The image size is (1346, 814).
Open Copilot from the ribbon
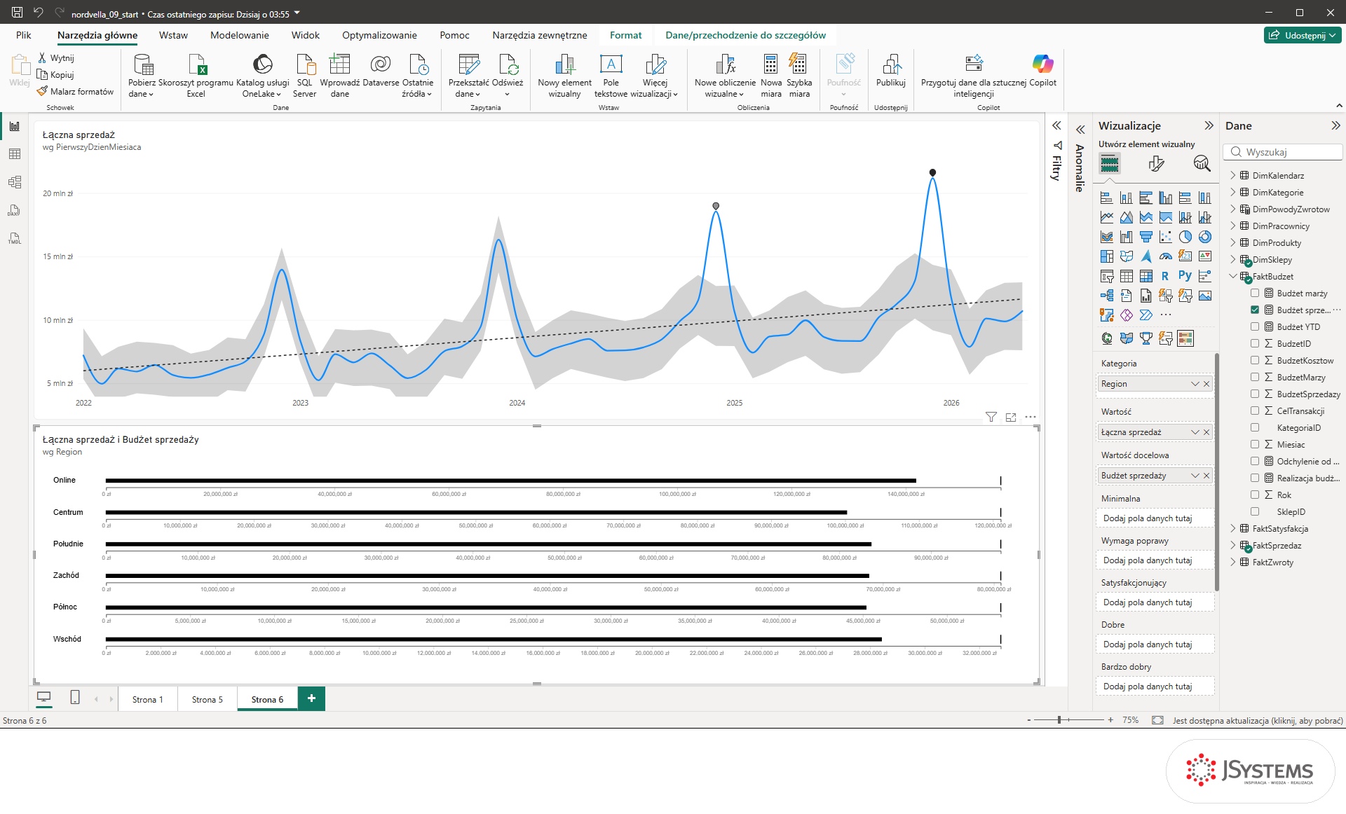[1042, 70]
